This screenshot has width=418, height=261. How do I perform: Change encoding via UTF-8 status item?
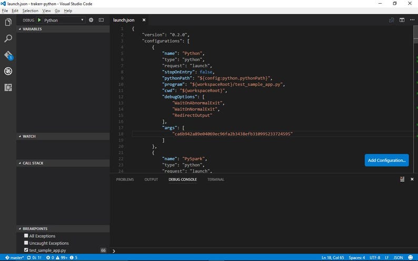375,257
